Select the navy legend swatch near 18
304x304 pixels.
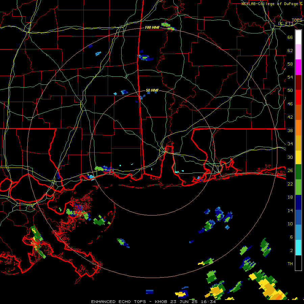pos(298,202)
